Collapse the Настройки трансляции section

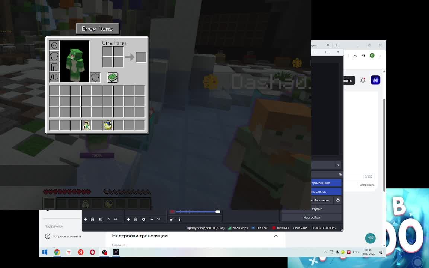click(x=276, y=236)
